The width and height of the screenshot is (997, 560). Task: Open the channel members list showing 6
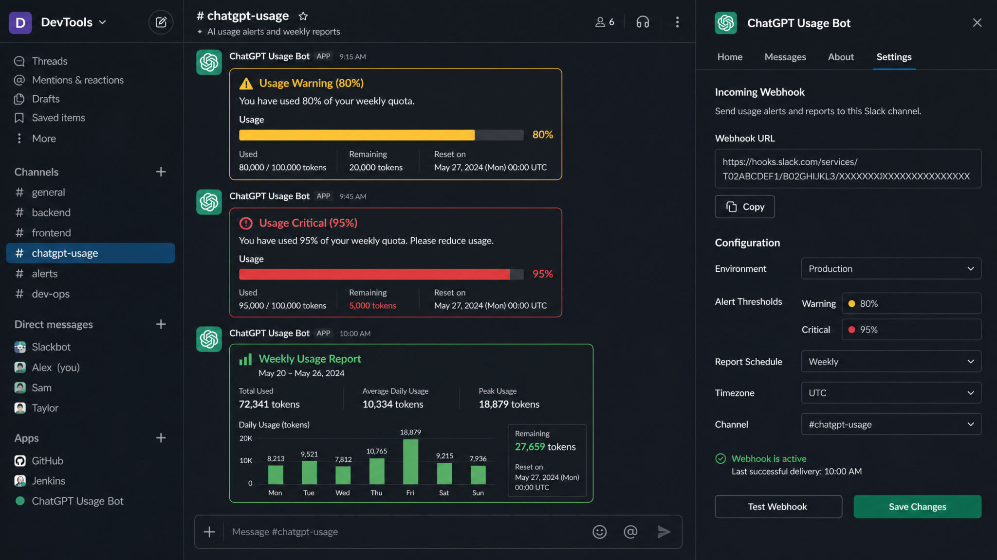pyautogui.click(x=605, y=22)
